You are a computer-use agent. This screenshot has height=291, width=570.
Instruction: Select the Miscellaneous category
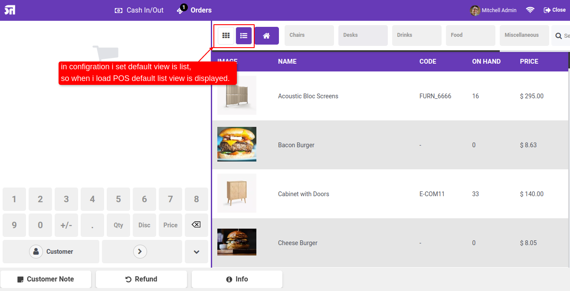click(x=524, y=36)
